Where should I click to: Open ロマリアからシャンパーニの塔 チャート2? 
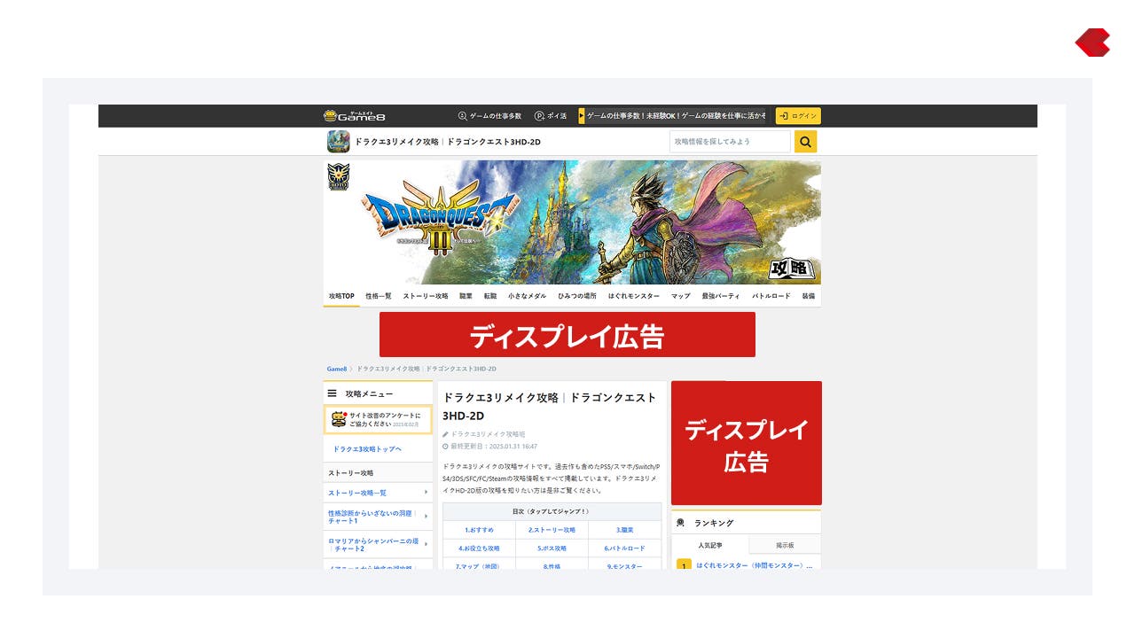click(379, 544)
